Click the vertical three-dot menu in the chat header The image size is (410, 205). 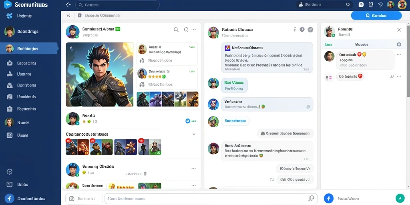point(295,30)
